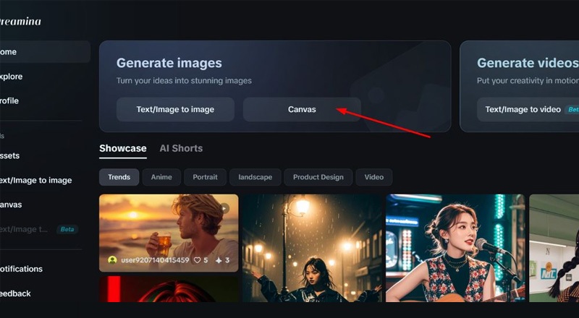Viewport: 579px width, 318px height.
Task: Filter showcase by Portrait
Action: (x=205, y=177)
